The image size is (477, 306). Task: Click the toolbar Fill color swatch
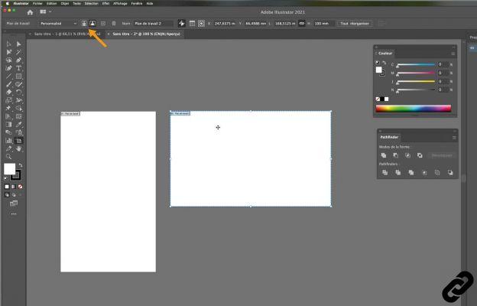pyautogui.click(x=9, y=168)
